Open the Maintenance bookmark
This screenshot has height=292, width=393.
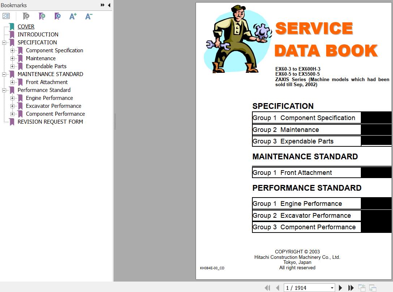coord(40,58)
